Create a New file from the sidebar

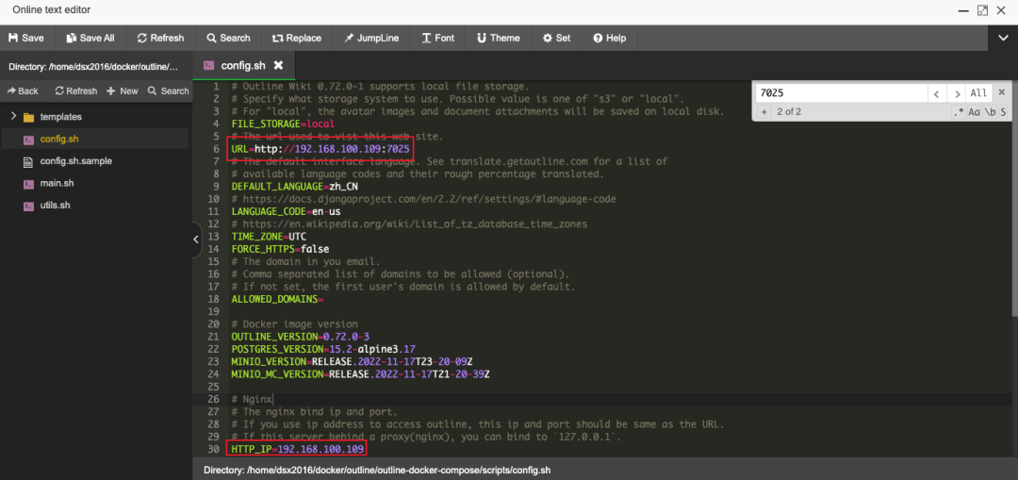pos(122,91)
